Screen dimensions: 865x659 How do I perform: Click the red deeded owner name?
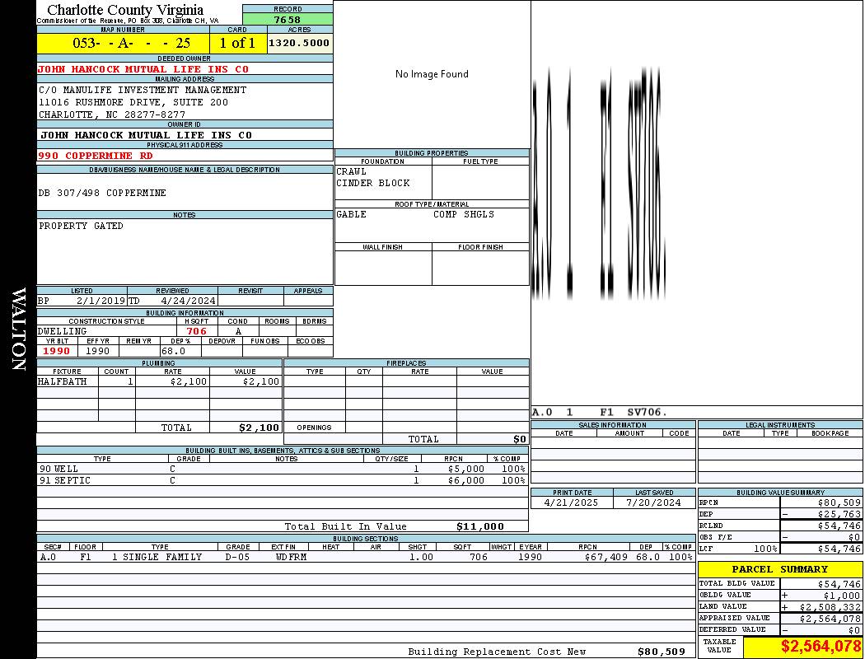[x=143, y=69]
